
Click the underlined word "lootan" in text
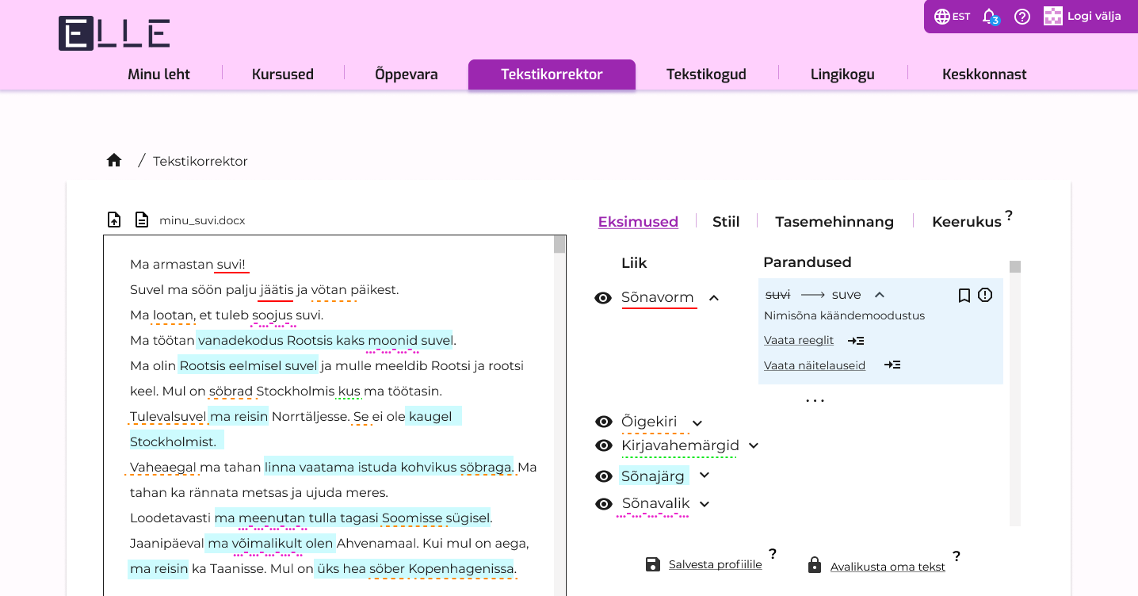tap(174, 315)
